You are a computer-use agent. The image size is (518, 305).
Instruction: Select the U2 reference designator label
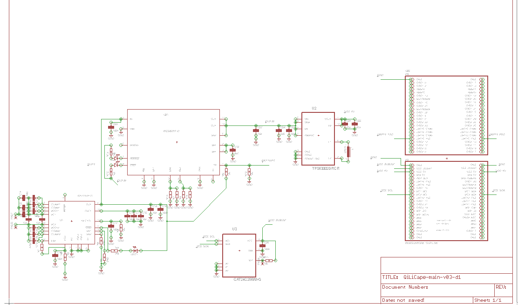tap(314, 109)
